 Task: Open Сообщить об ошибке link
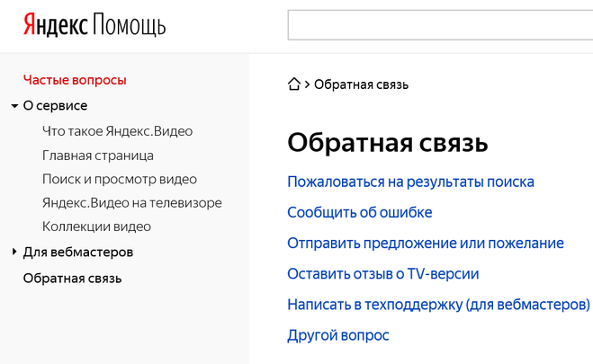(x=360, y=213)
